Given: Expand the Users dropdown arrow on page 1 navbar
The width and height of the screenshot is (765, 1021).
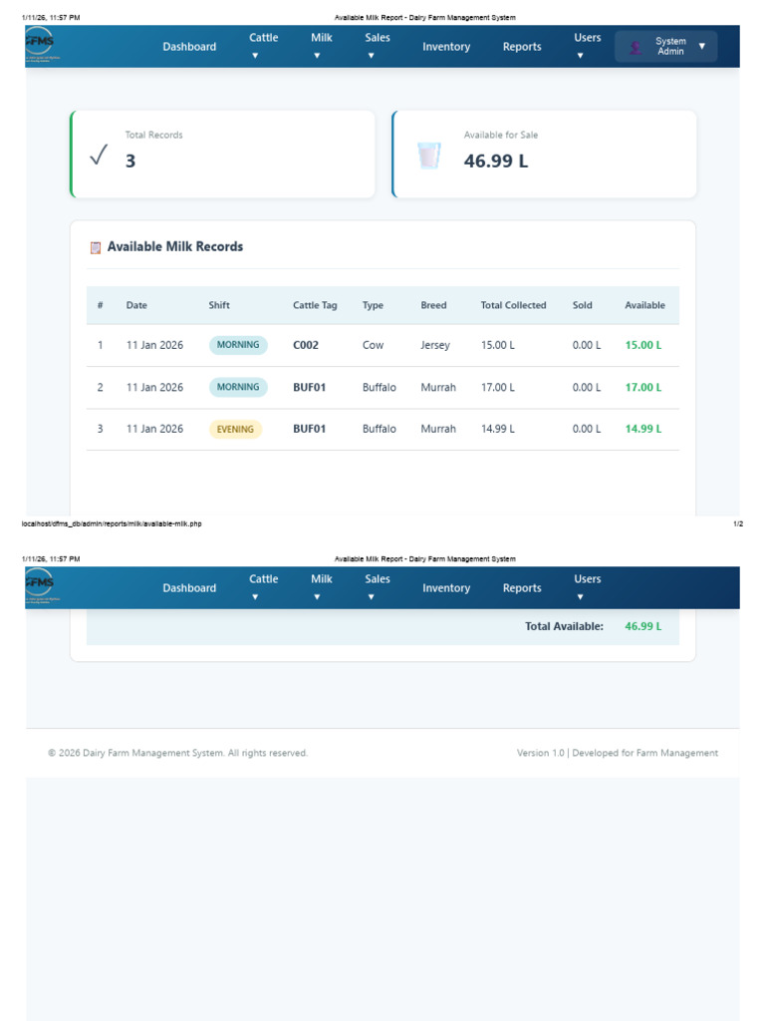Looking at the screenshot, I should [x=581, y=56].
